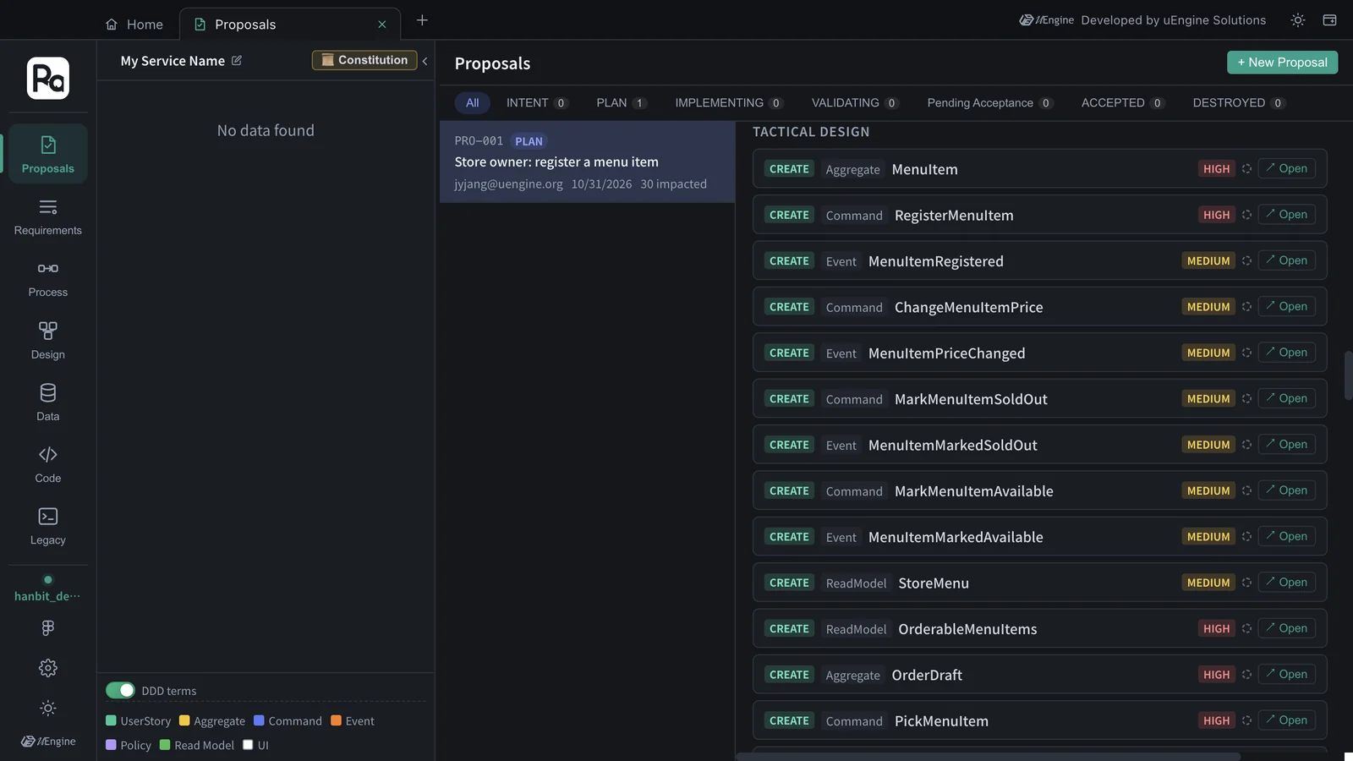Screen dimensions: 1353x761
Task: Toggle the DDD terms switch
Action: [120, 690]
